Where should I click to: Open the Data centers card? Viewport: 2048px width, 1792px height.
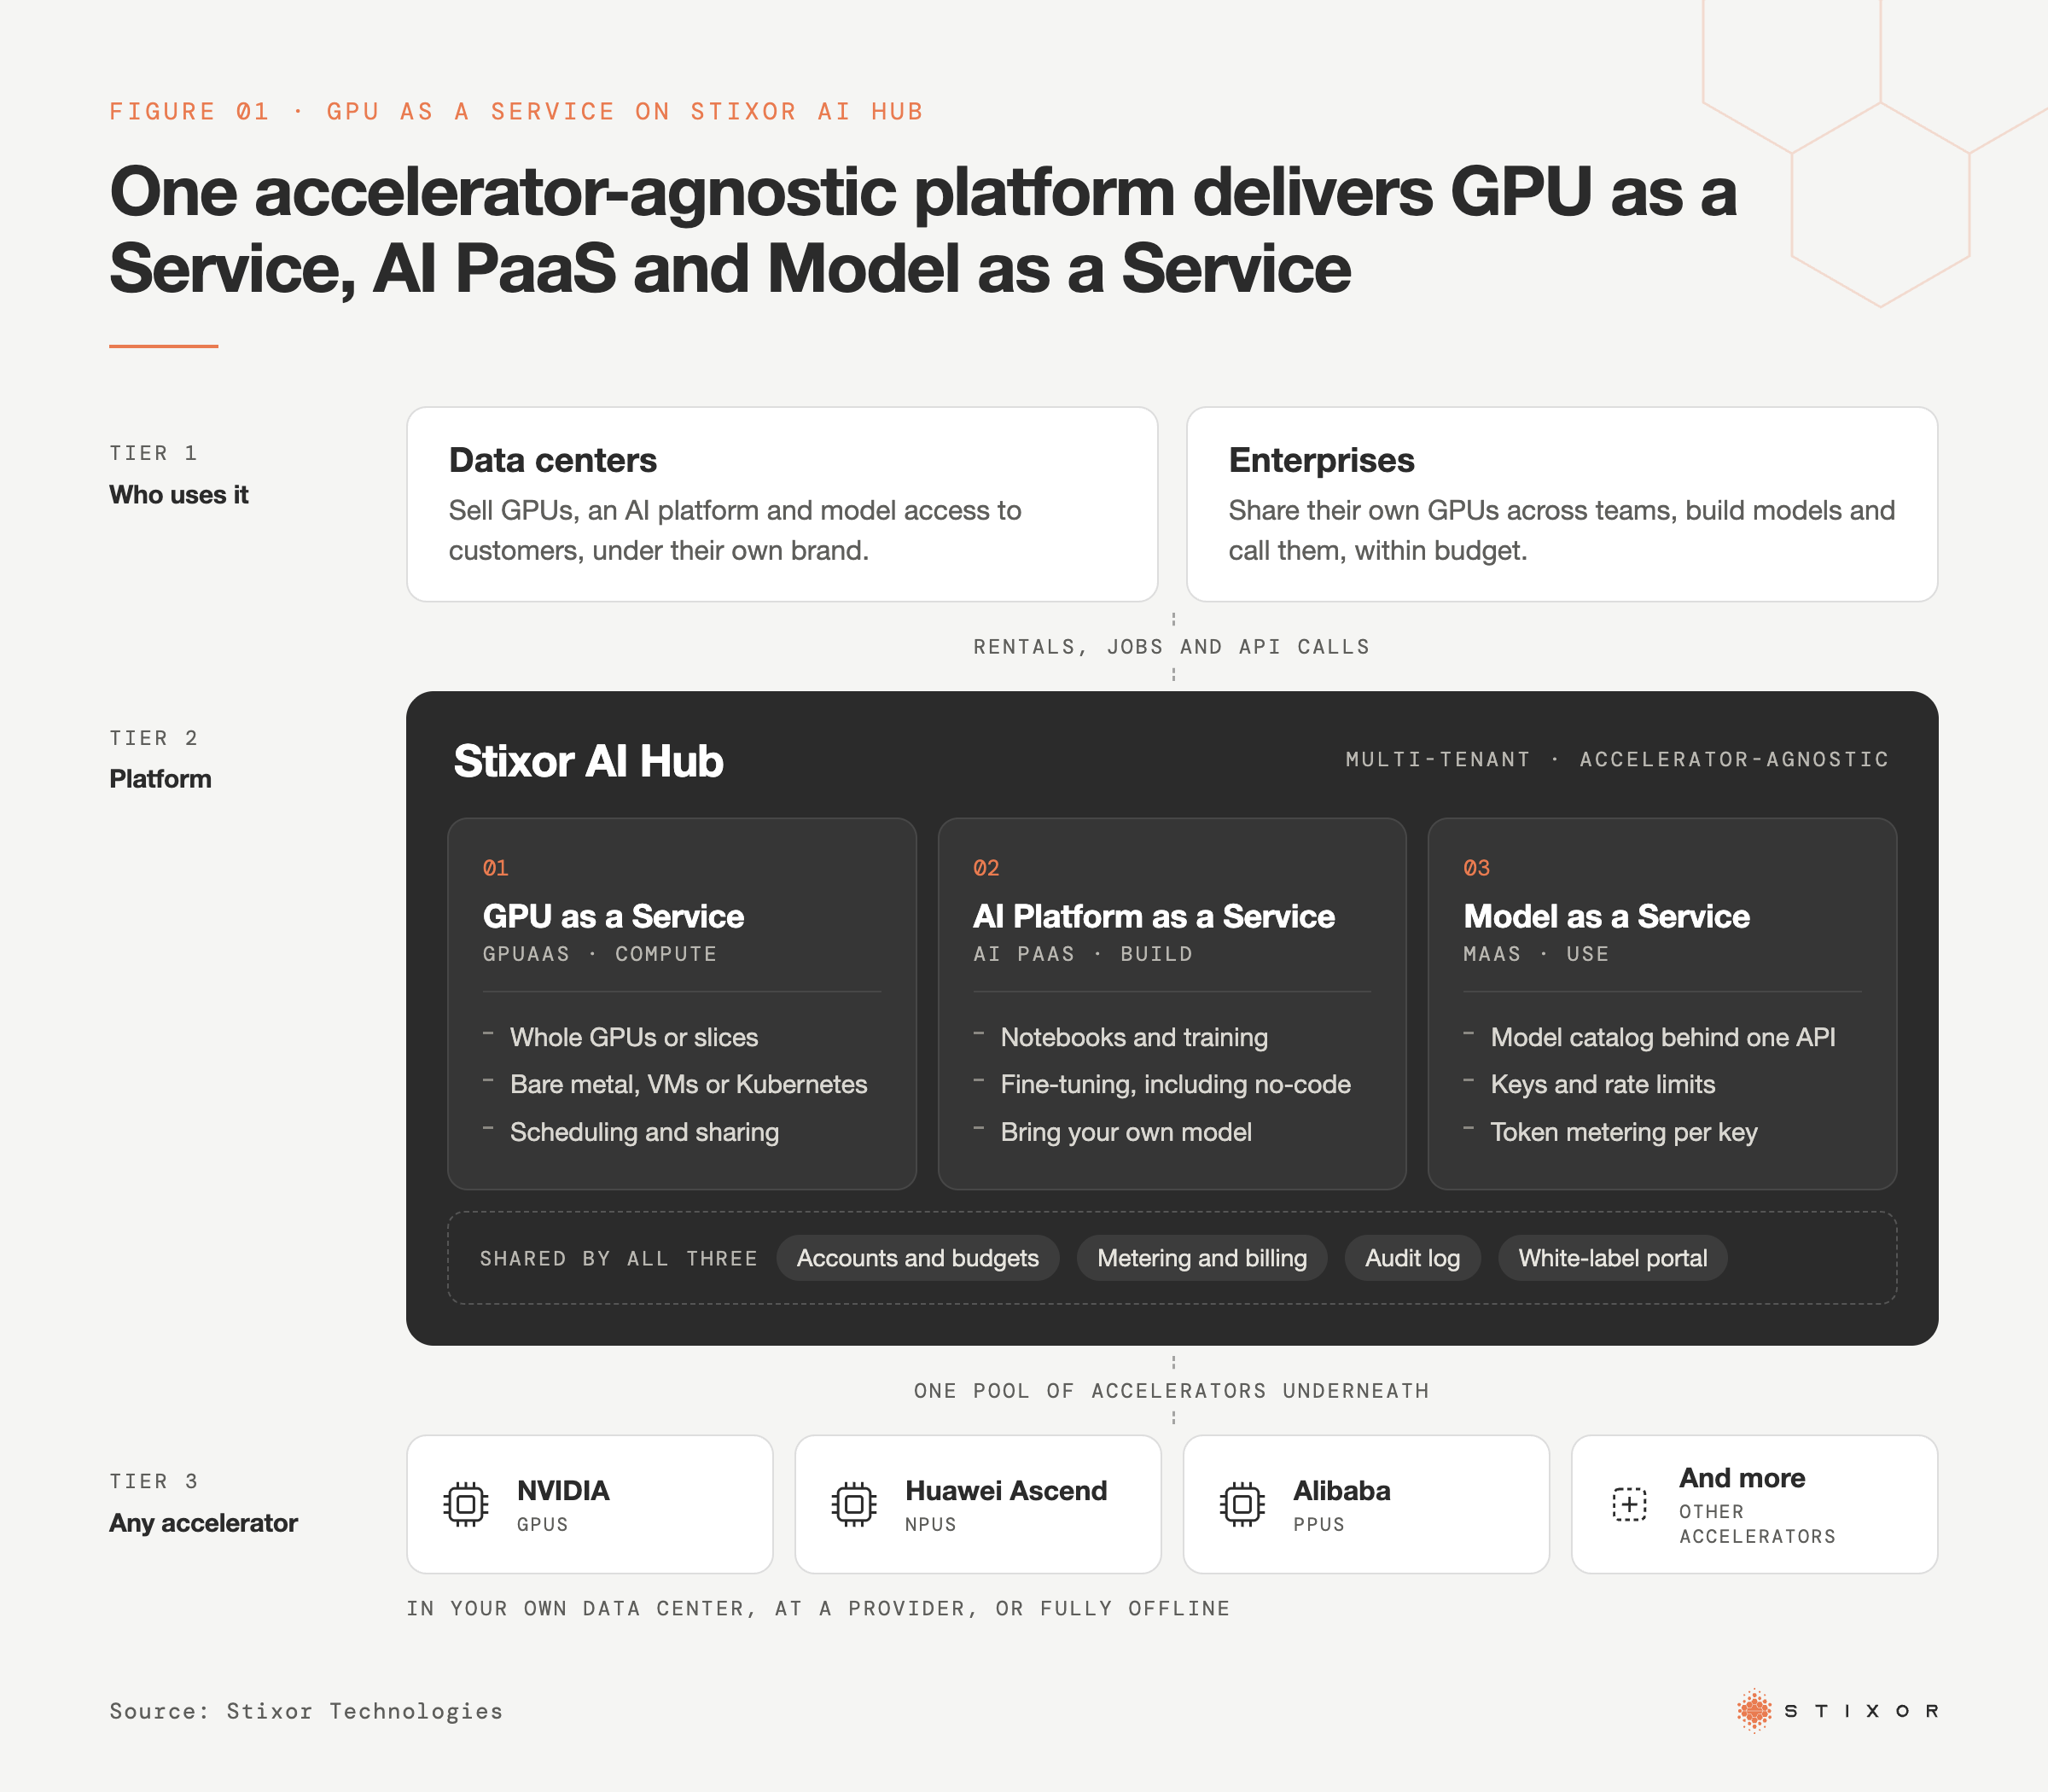pos(782,504)
